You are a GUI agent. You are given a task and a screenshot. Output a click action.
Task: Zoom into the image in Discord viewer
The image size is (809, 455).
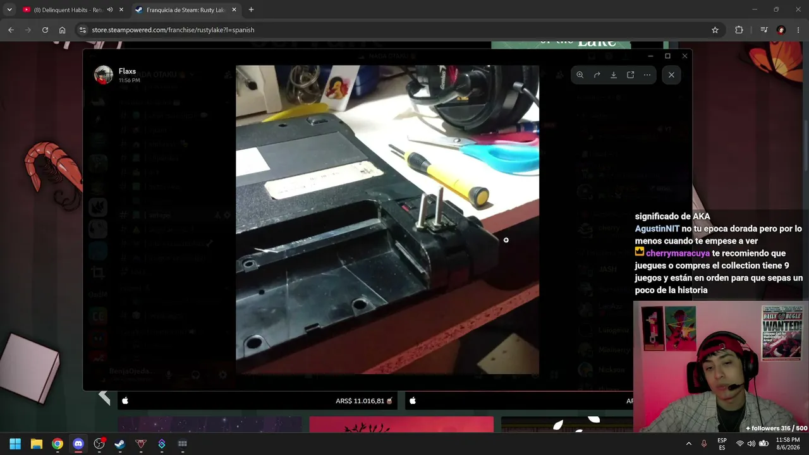coord(580,75)
